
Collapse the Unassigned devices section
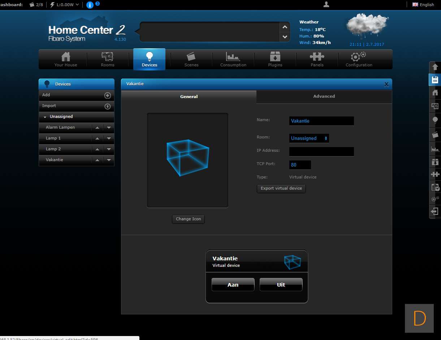pos(45,117)
